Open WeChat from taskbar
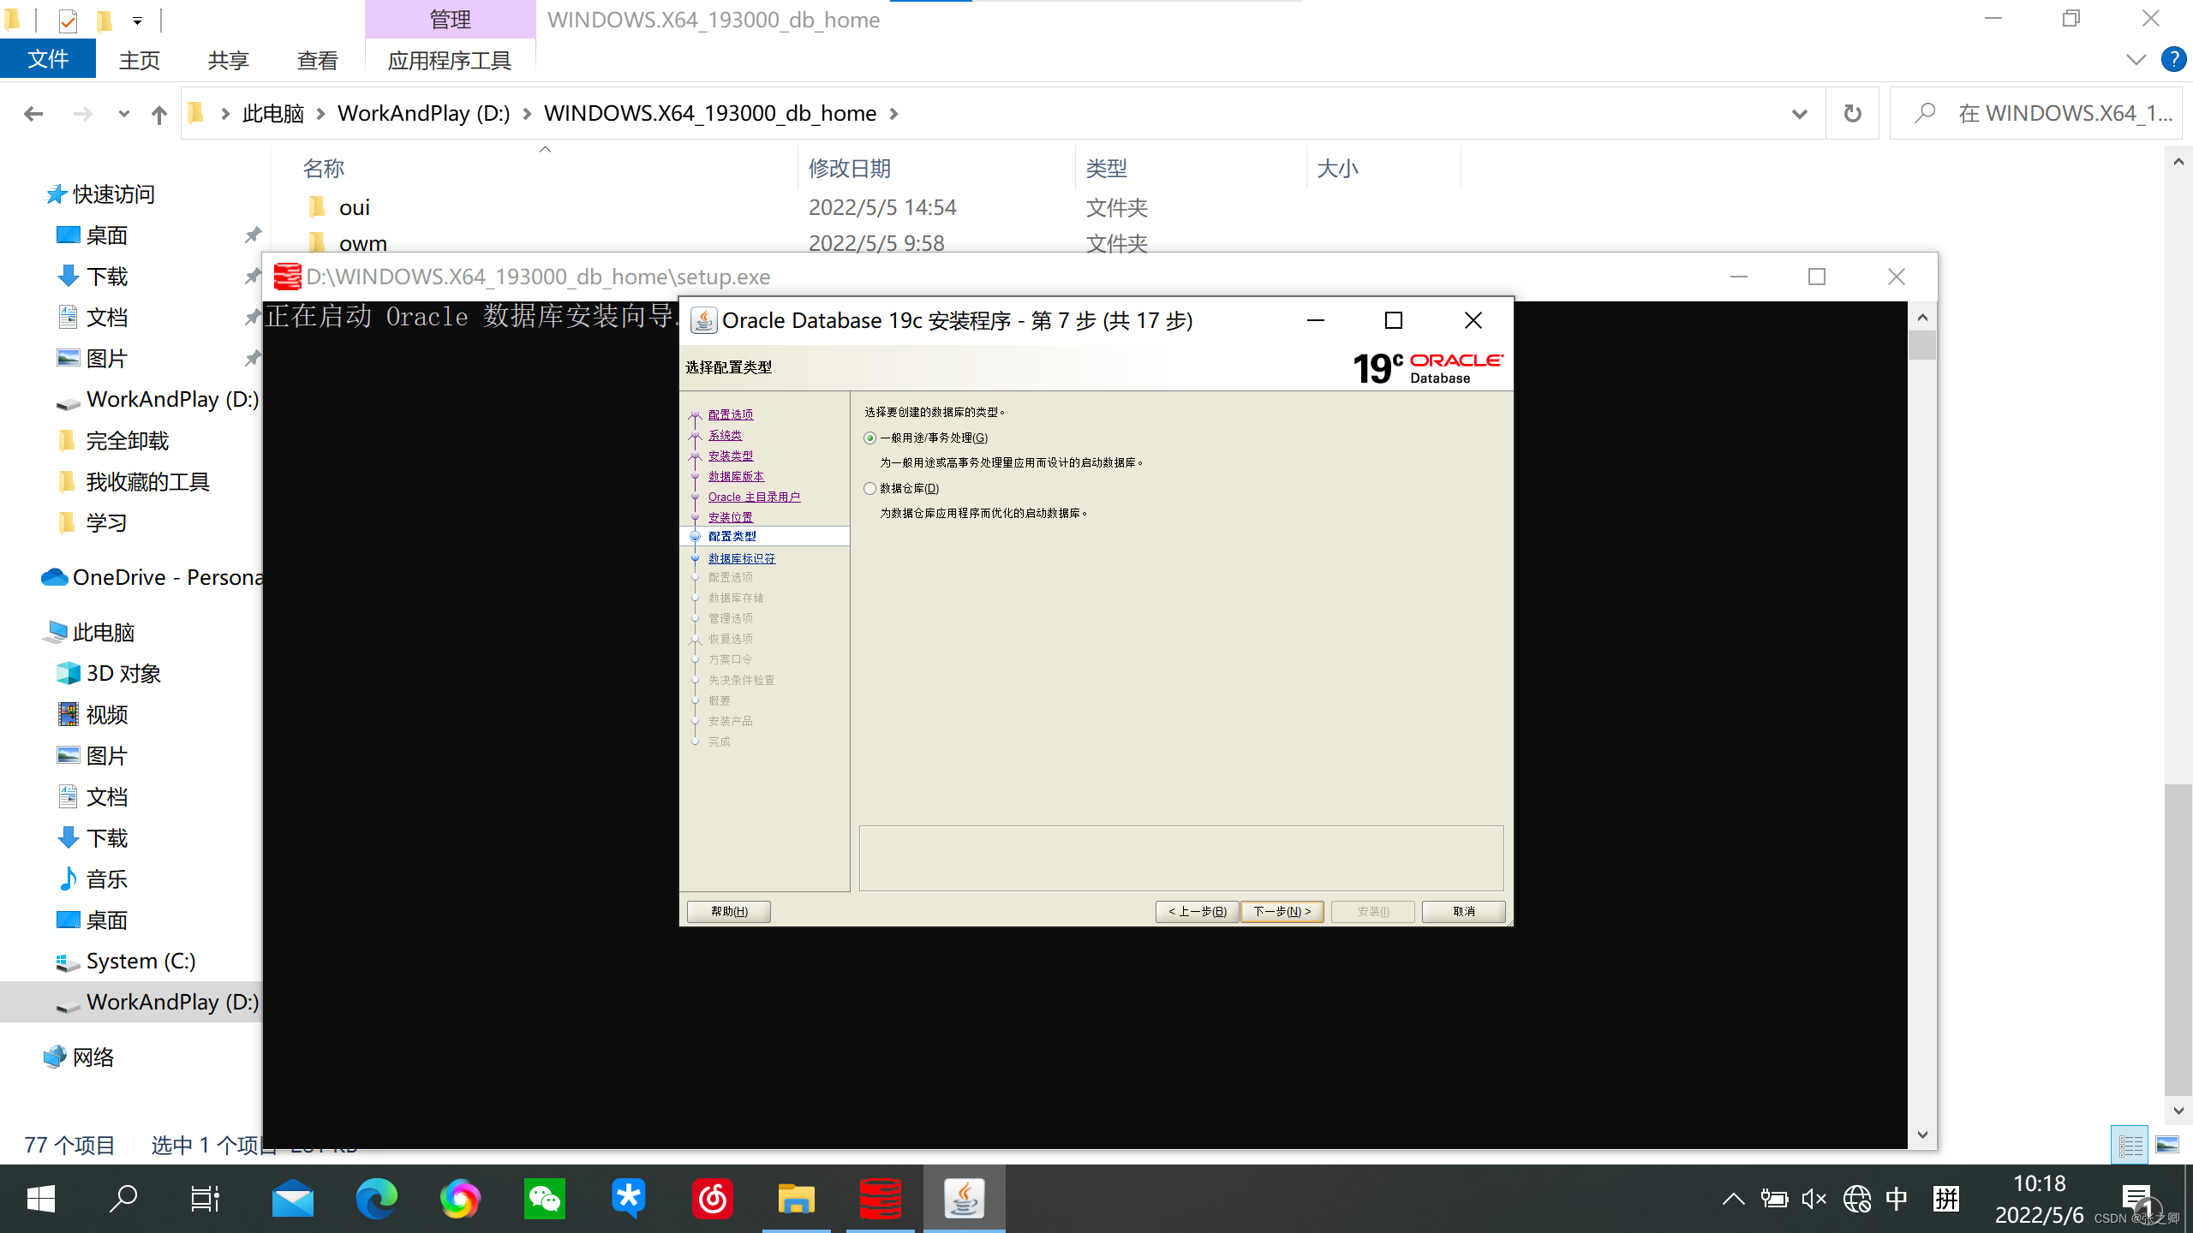 coord(545,1199)
